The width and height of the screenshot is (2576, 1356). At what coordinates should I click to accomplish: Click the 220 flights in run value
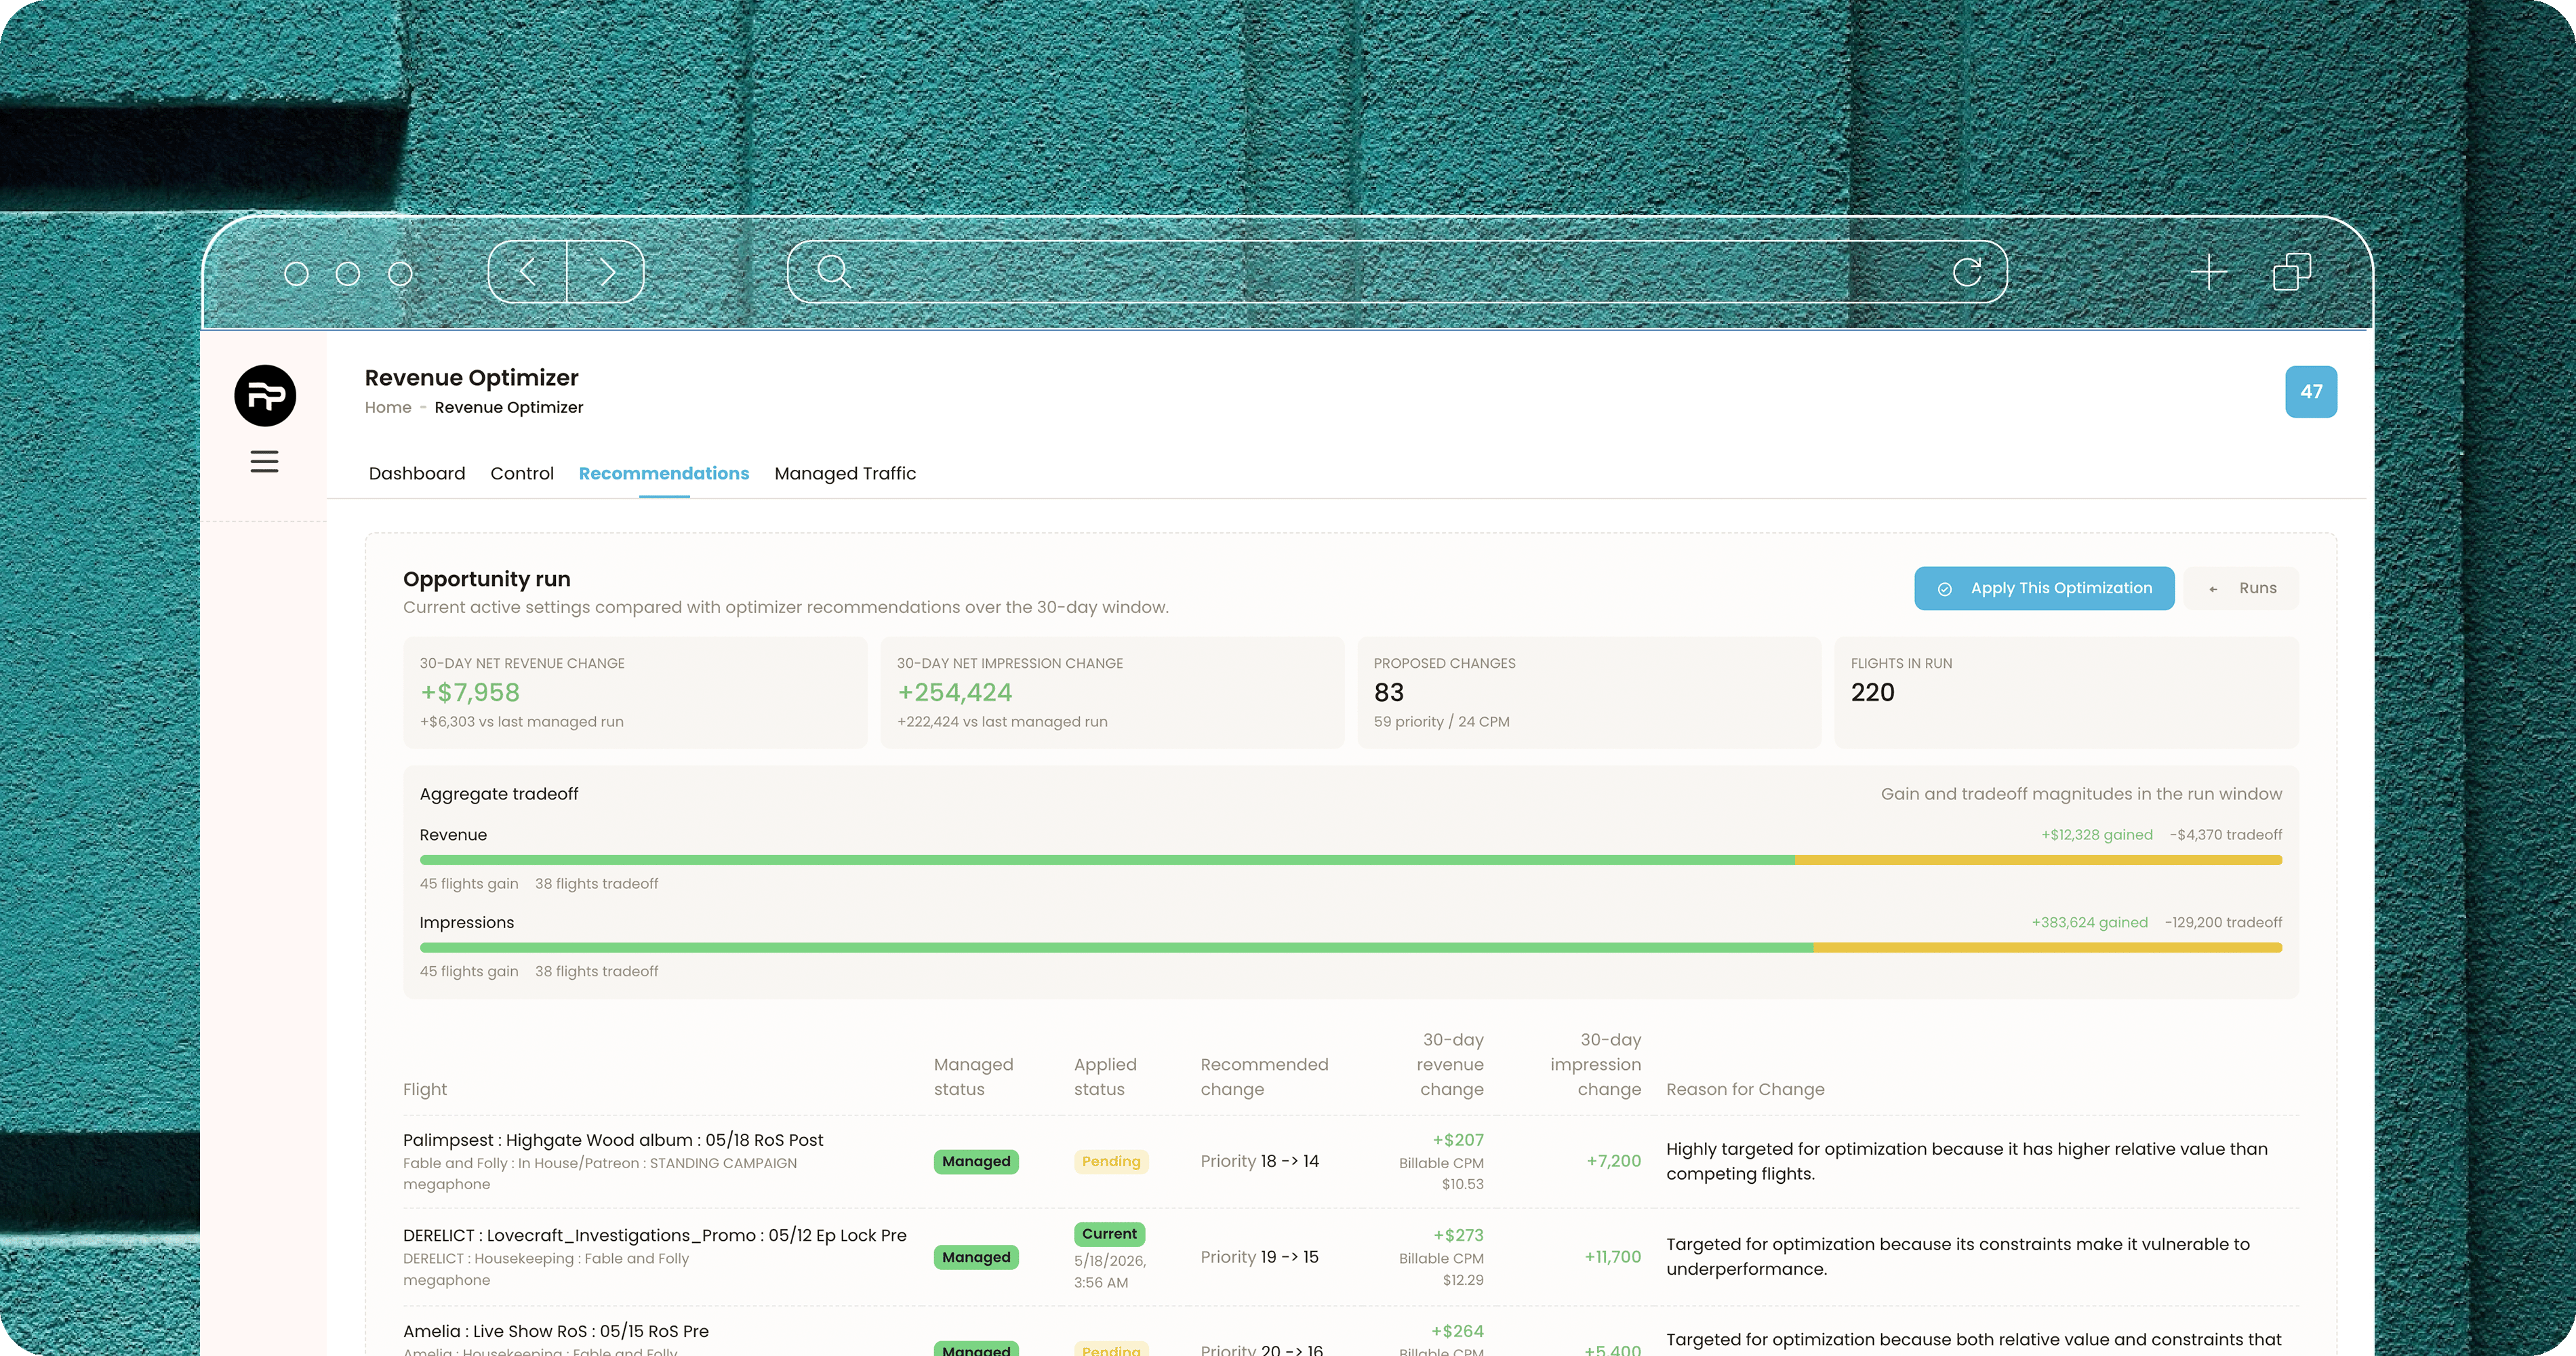click(x=1873, y=692)
